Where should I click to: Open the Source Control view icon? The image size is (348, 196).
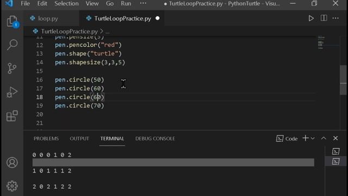pyautogui.click(x=12, y=68)
